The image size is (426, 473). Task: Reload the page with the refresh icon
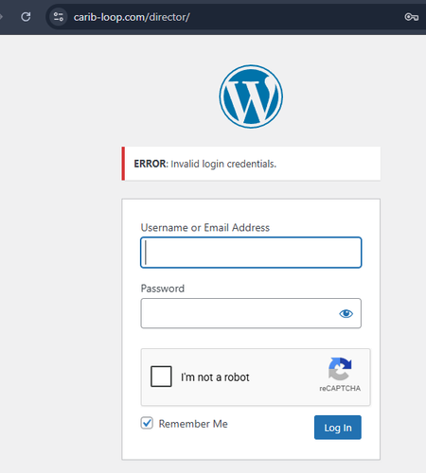pyautogui.click(x=26, y=17)
